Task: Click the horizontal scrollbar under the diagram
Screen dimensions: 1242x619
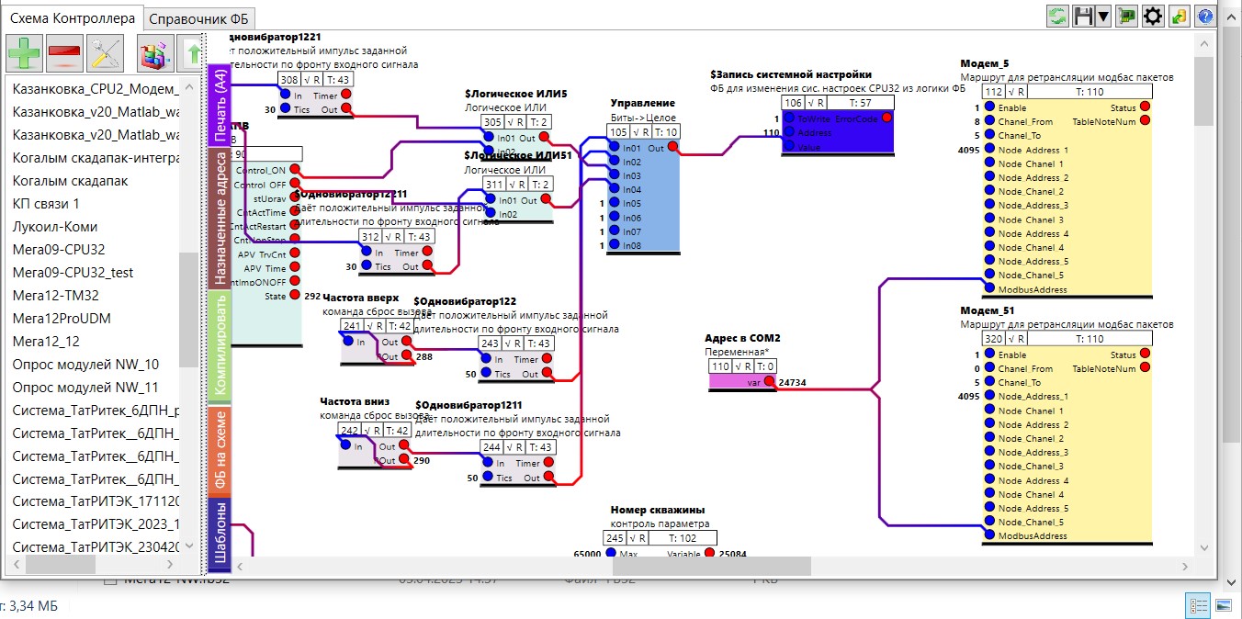Action: click(707, 567)
